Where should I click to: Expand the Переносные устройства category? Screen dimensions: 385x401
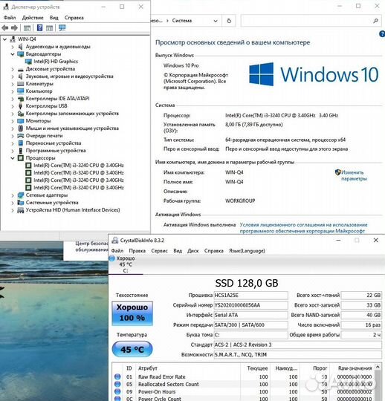tap(13, 143)
